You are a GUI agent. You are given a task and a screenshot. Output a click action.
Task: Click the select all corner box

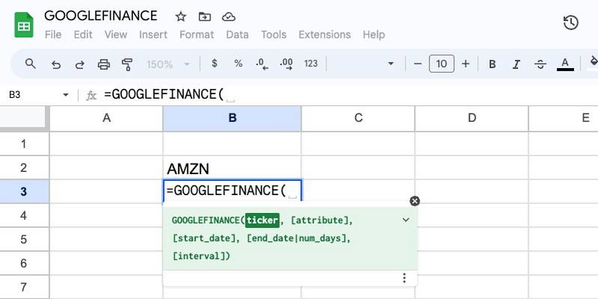click(24, 118)
